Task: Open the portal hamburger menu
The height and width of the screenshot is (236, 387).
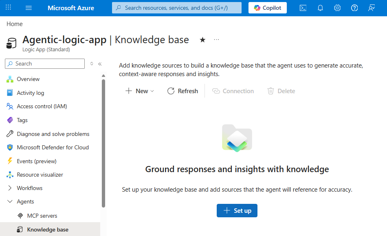Action: (x=29, y=8)
